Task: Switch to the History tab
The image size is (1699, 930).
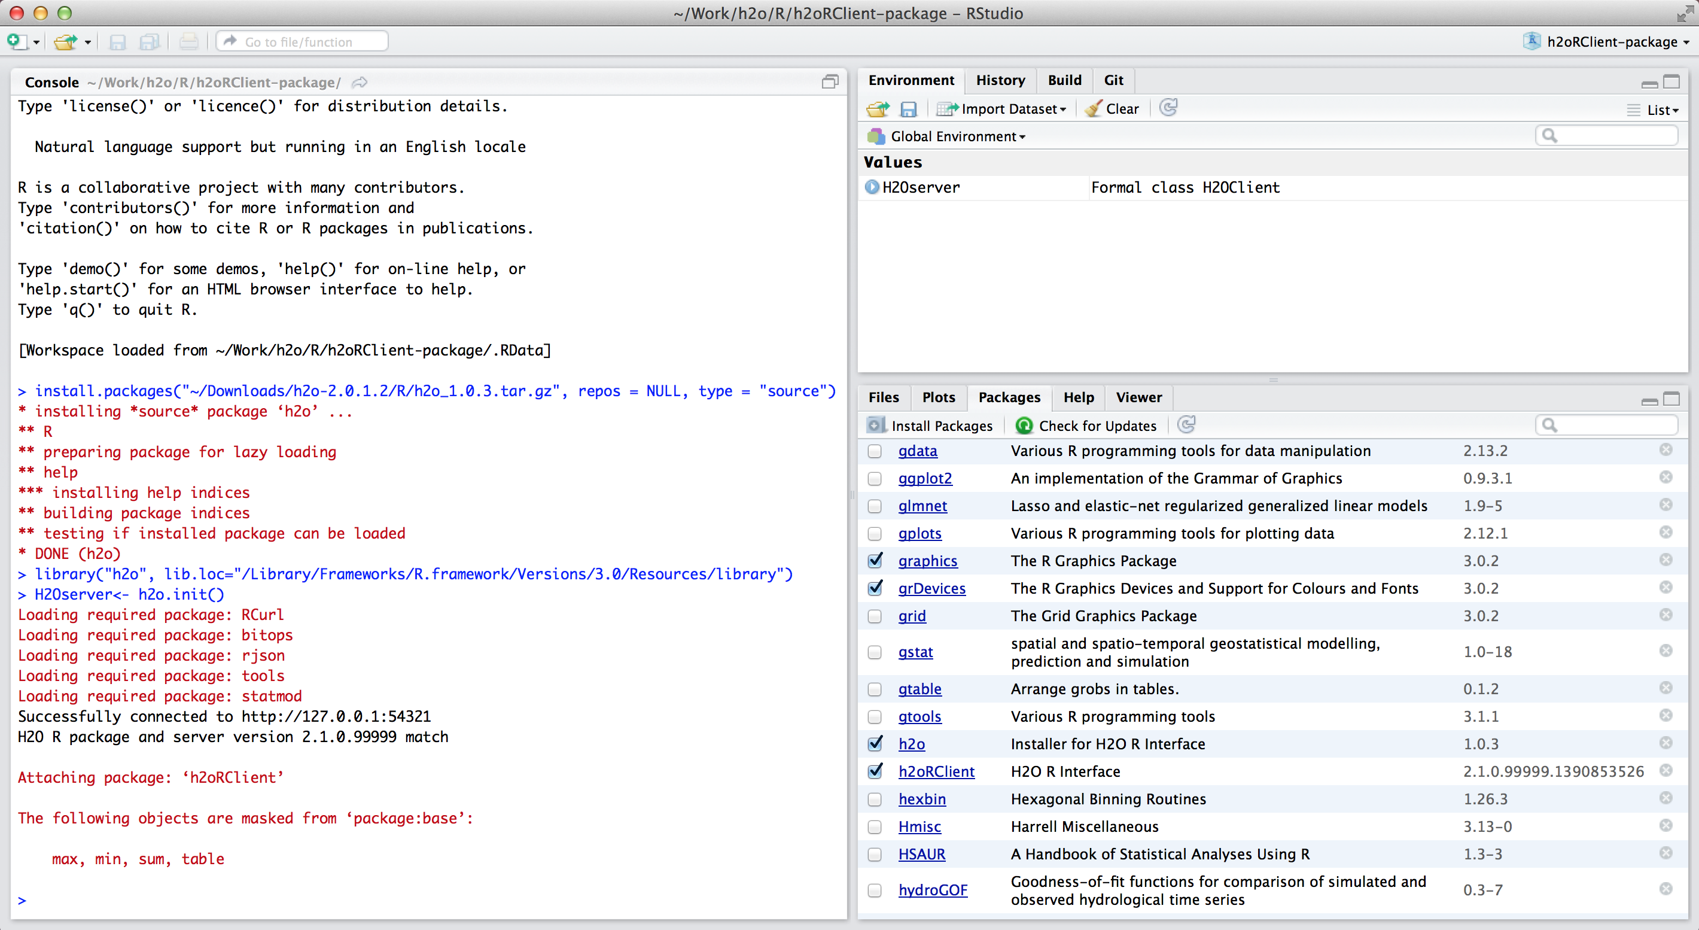Action: [1000, 80]
